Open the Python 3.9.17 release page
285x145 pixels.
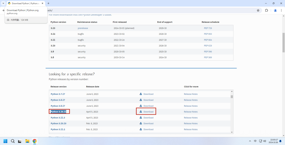point(58,106)
